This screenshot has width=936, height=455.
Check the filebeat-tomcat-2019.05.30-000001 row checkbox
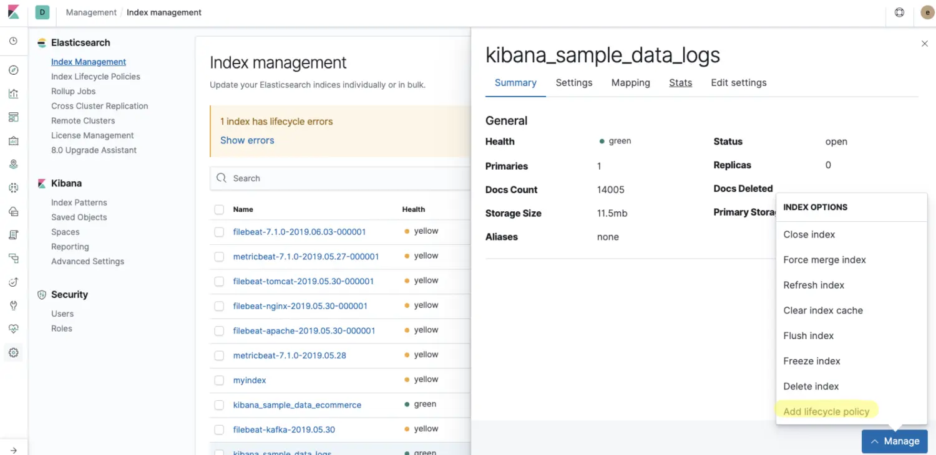[x=219, y=281]
